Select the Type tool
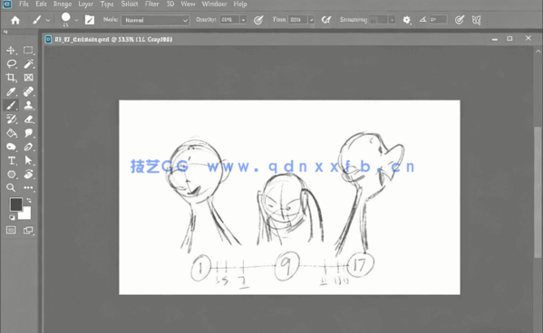Viewport: 543px width, 333px height. (12, 160)
